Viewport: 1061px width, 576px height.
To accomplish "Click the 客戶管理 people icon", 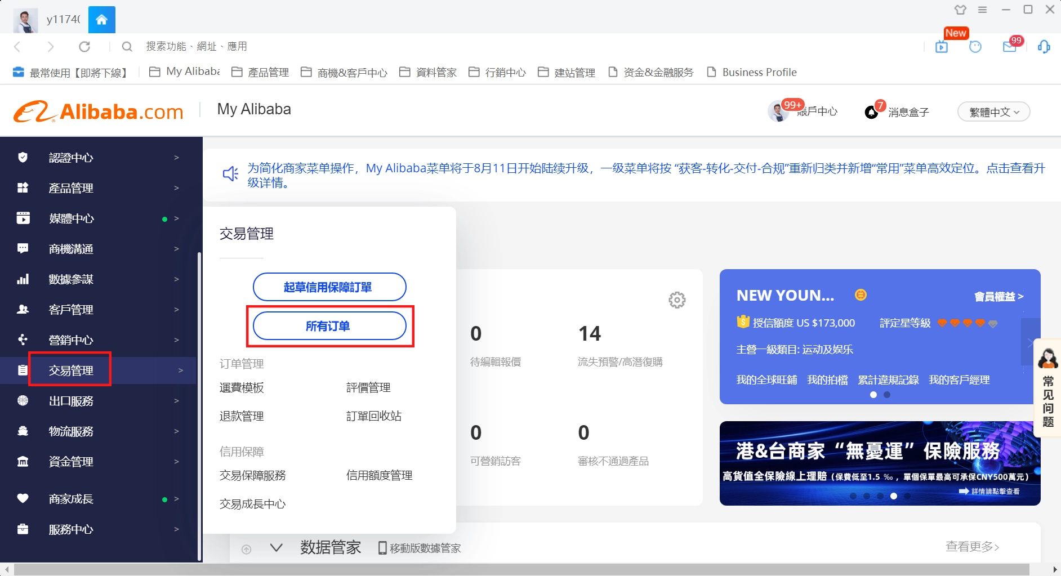I will click(x=23, y=310).
